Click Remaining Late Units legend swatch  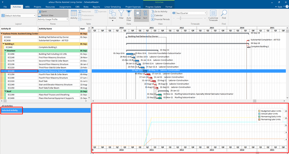259,119
